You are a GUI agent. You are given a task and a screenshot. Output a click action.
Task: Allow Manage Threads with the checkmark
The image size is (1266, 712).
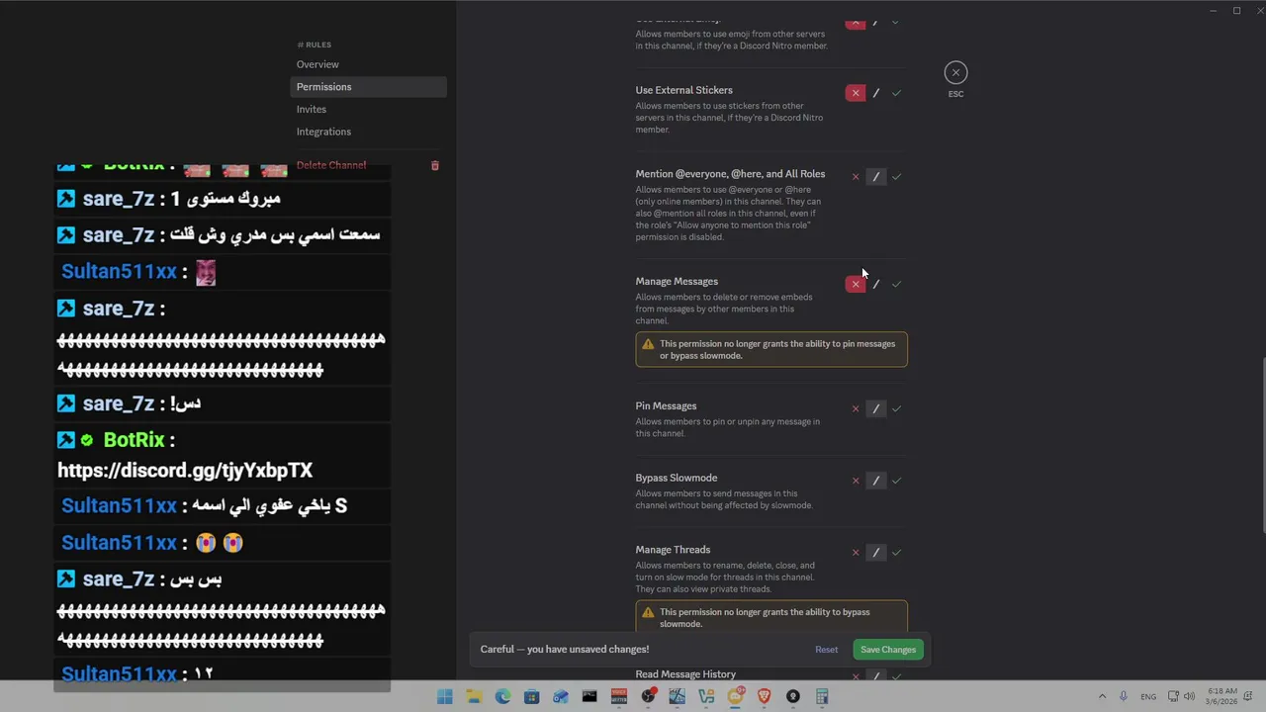896,553
